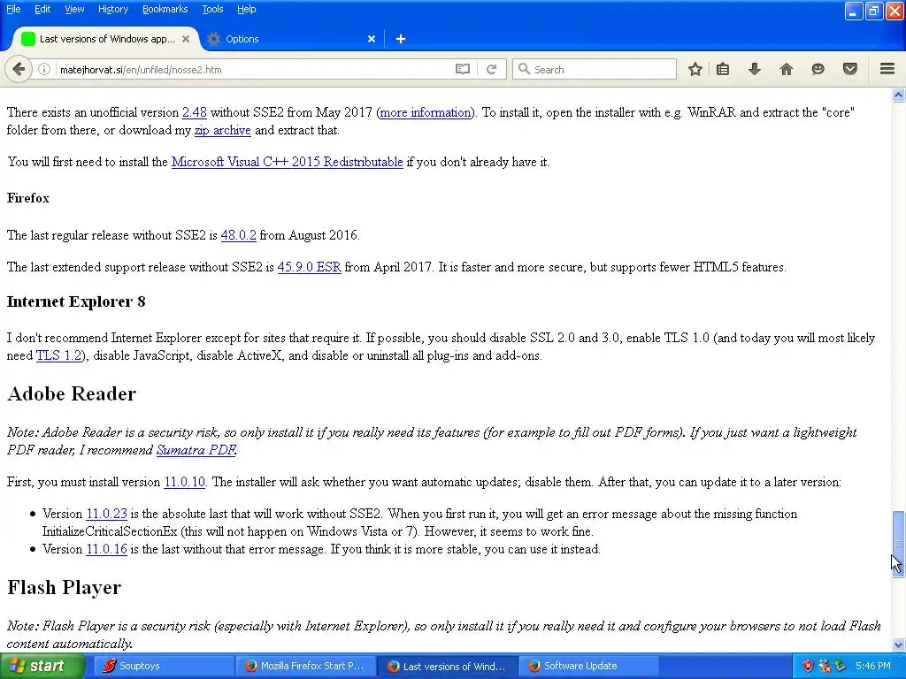The image size is (906, 679).
Task: Close the 'Last versions of Windows app' tab
Action: [186, 39]
